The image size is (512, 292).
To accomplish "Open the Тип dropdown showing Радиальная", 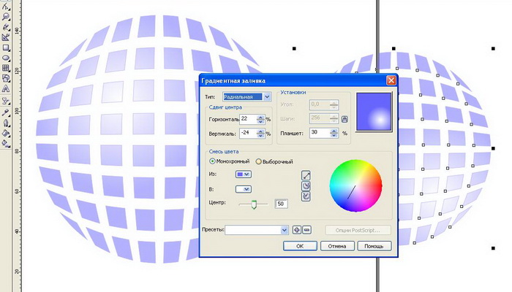I will [x=267, y=97].
